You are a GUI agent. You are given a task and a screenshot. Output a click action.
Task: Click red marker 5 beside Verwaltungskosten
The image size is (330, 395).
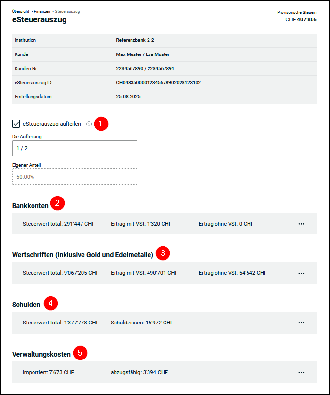coord(80,353)
